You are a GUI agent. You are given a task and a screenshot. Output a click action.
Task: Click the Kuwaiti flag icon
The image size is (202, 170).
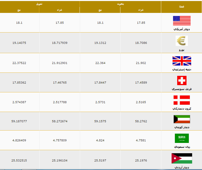click(x=182, y=119)
